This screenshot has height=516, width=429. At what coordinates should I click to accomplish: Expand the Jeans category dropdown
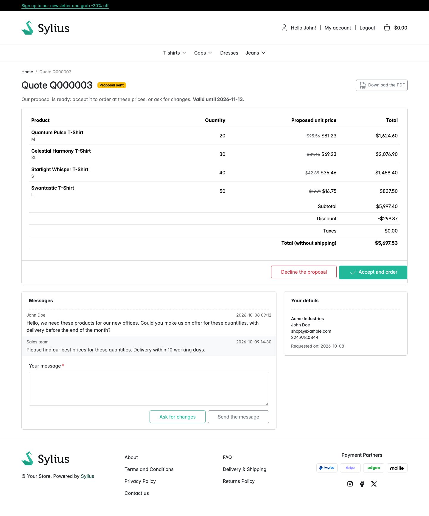[x=255, y=53]
